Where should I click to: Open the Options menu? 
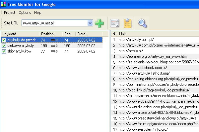(x=25, y=13)
